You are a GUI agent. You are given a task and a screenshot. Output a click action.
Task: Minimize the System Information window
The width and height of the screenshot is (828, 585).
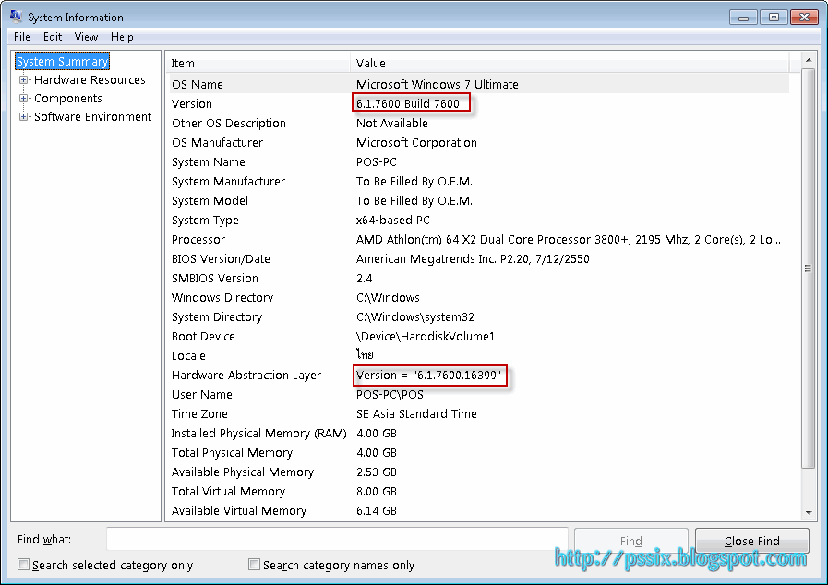(743, 18)
